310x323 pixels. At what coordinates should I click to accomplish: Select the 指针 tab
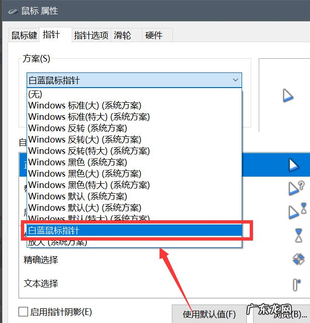click(56, 35)
